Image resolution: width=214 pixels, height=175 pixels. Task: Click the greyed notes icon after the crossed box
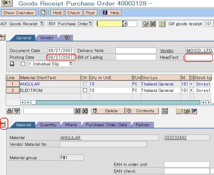pos(179,111)
